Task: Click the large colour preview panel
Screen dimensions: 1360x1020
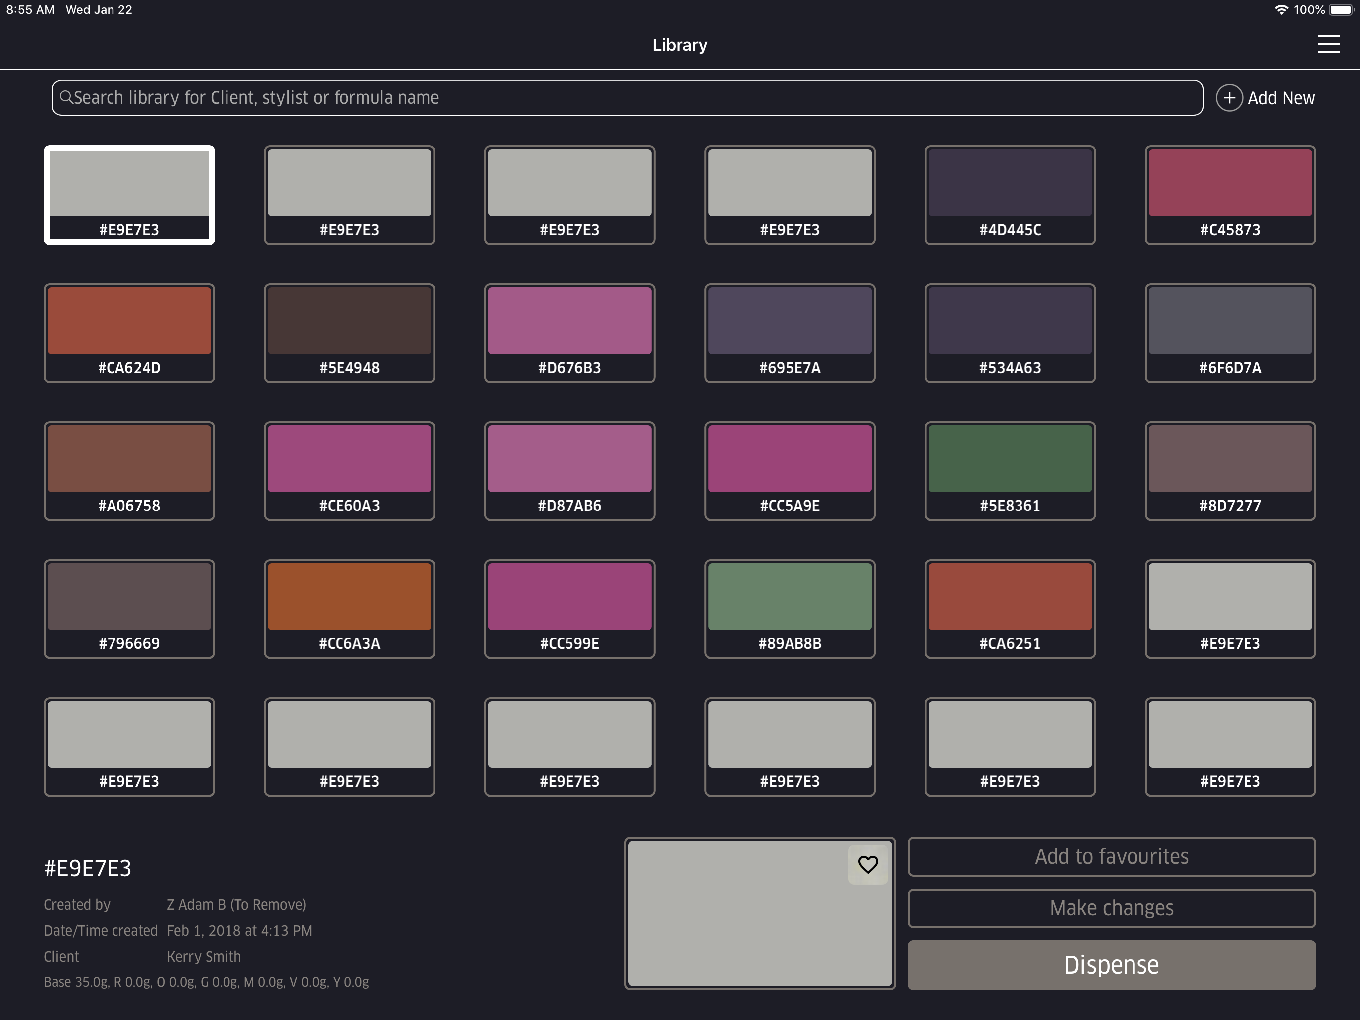Action: click(x=759, y=913)
